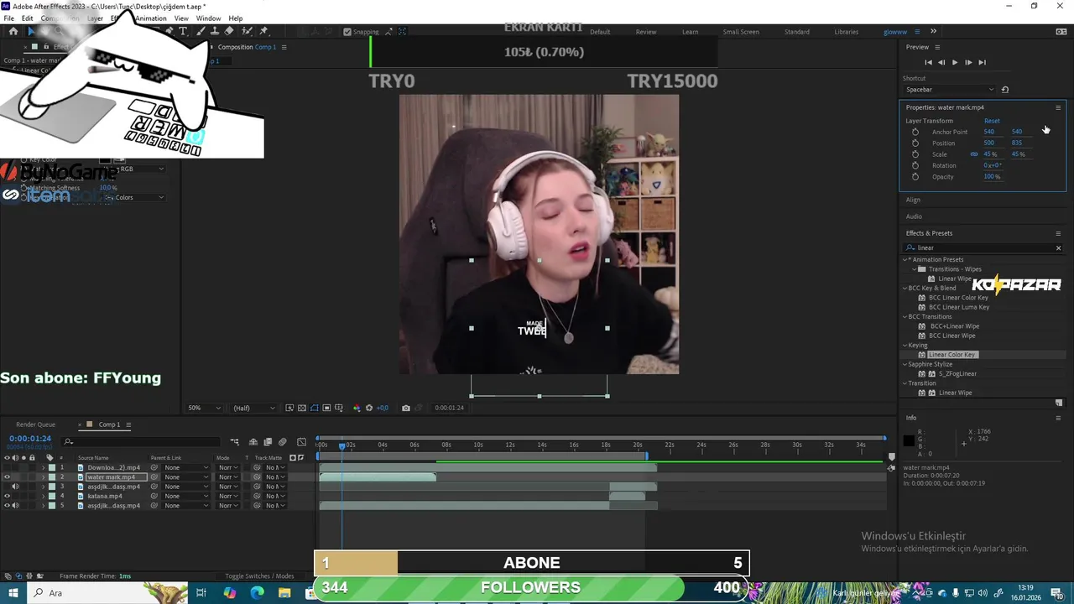The image size is (1074, 604).
Task: Open Properties panel menu icon
Action: coord(1058,107)
